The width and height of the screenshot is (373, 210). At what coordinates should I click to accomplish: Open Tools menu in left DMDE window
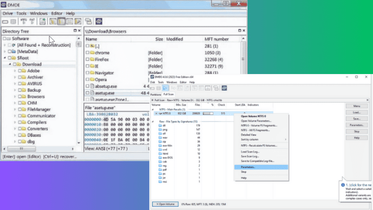click(x=21, y=14)
